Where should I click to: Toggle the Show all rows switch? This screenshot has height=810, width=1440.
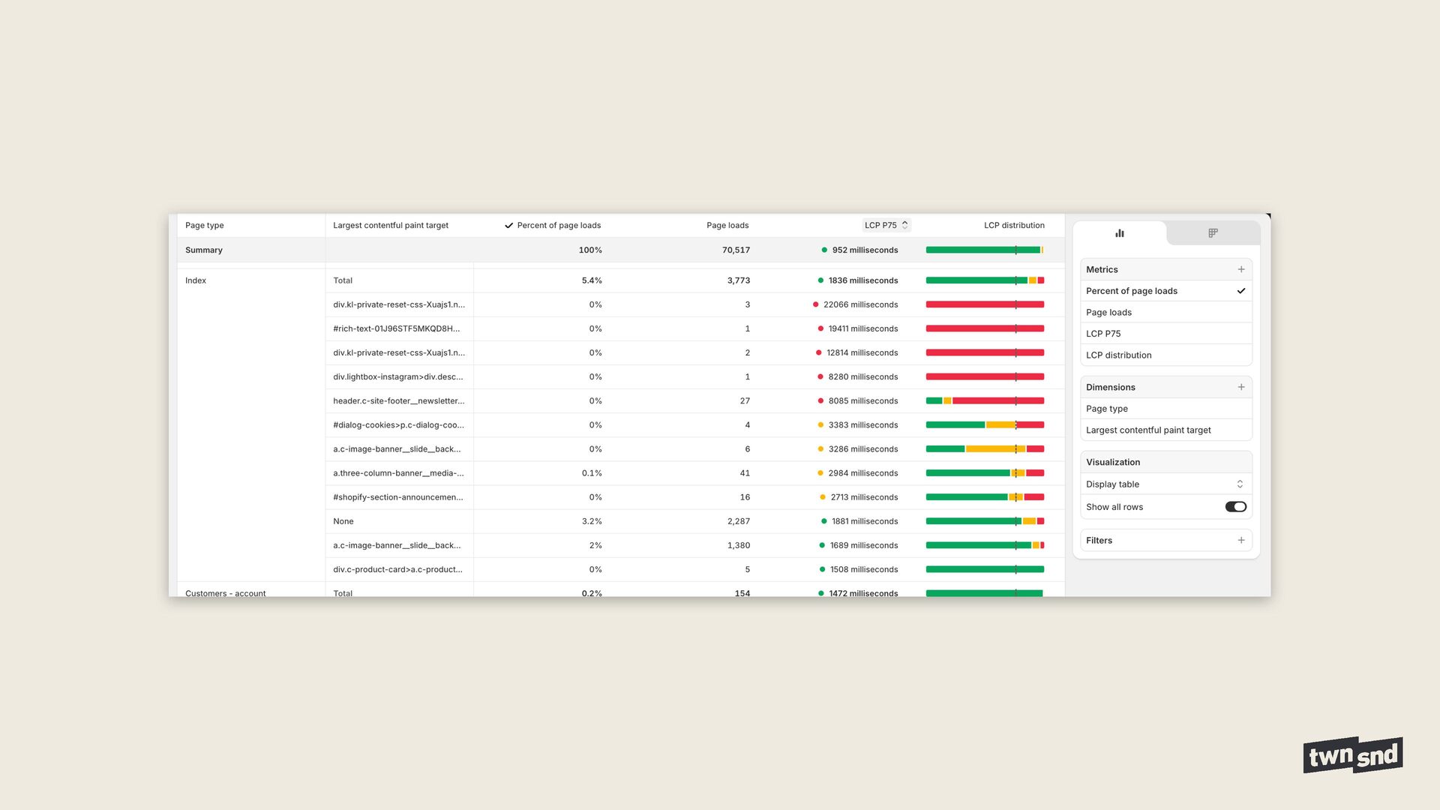[x=1235, y=507]
